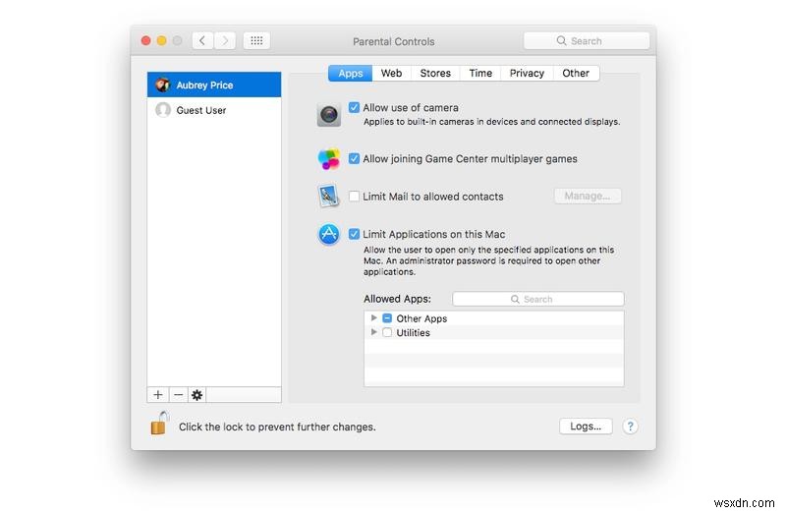Click the Utilities row label
This screenshot has height=513, width=786.
pyautogui.click(x=413, y=332)
